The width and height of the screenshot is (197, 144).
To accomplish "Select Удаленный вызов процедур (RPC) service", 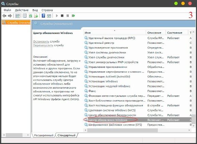I will coord(138,38).
